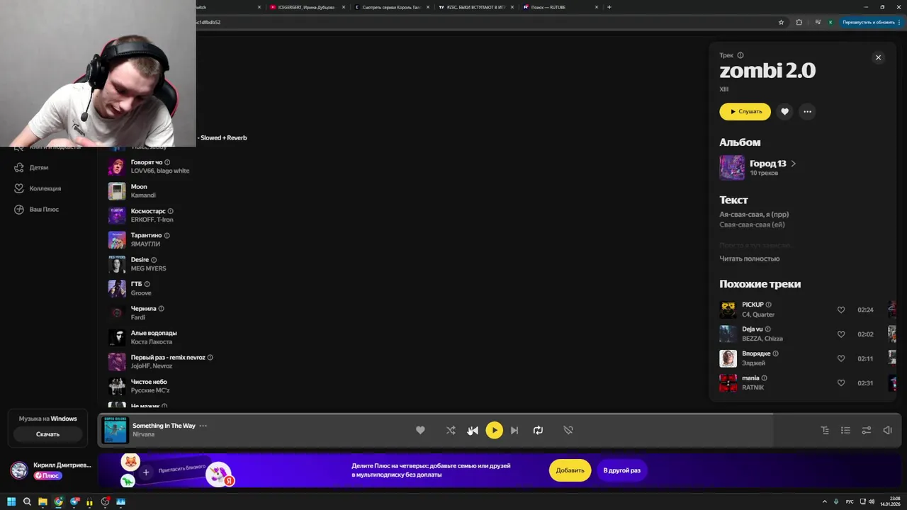The height and width of the screenshot is (510, 907).
Task: Select track Алые водопады
Action: 154,333
